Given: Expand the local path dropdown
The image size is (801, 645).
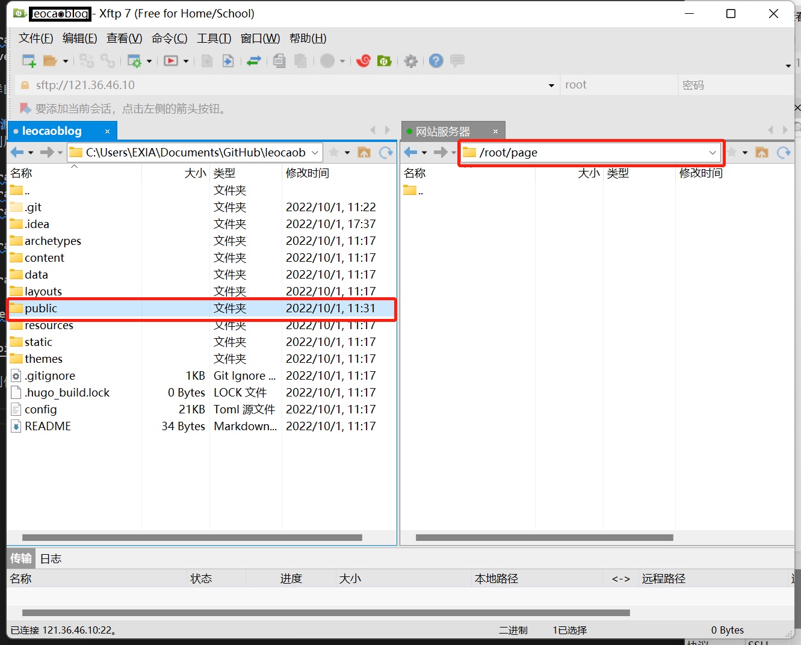Looking at the screenshot, I should (x=315, y=153).
